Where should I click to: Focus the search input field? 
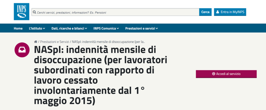tap(115, 12)
